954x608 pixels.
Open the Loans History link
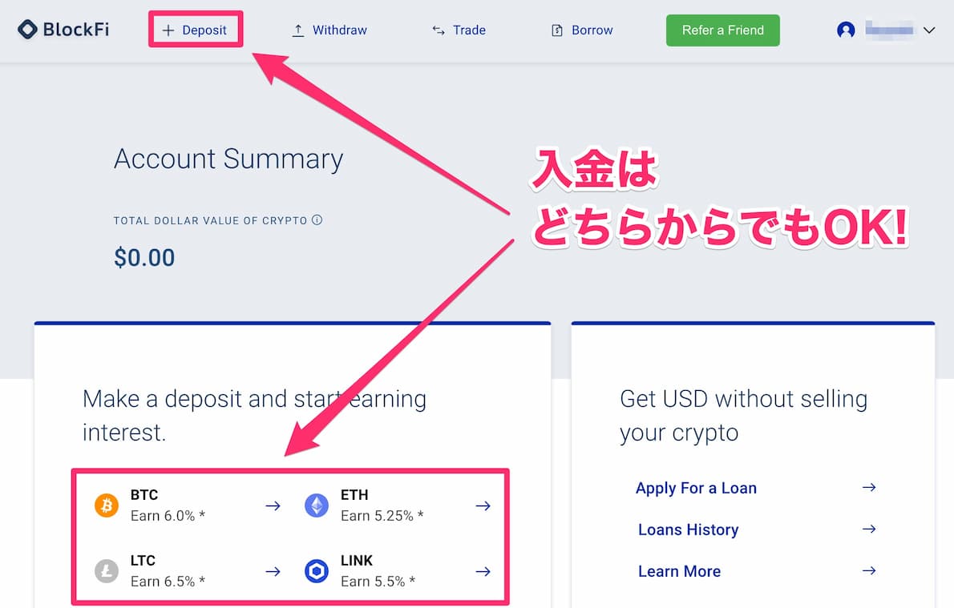(688, 529)
